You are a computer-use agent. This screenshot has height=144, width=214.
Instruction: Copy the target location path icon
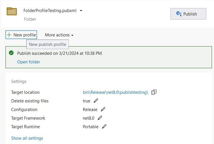[x=154, y=92]
